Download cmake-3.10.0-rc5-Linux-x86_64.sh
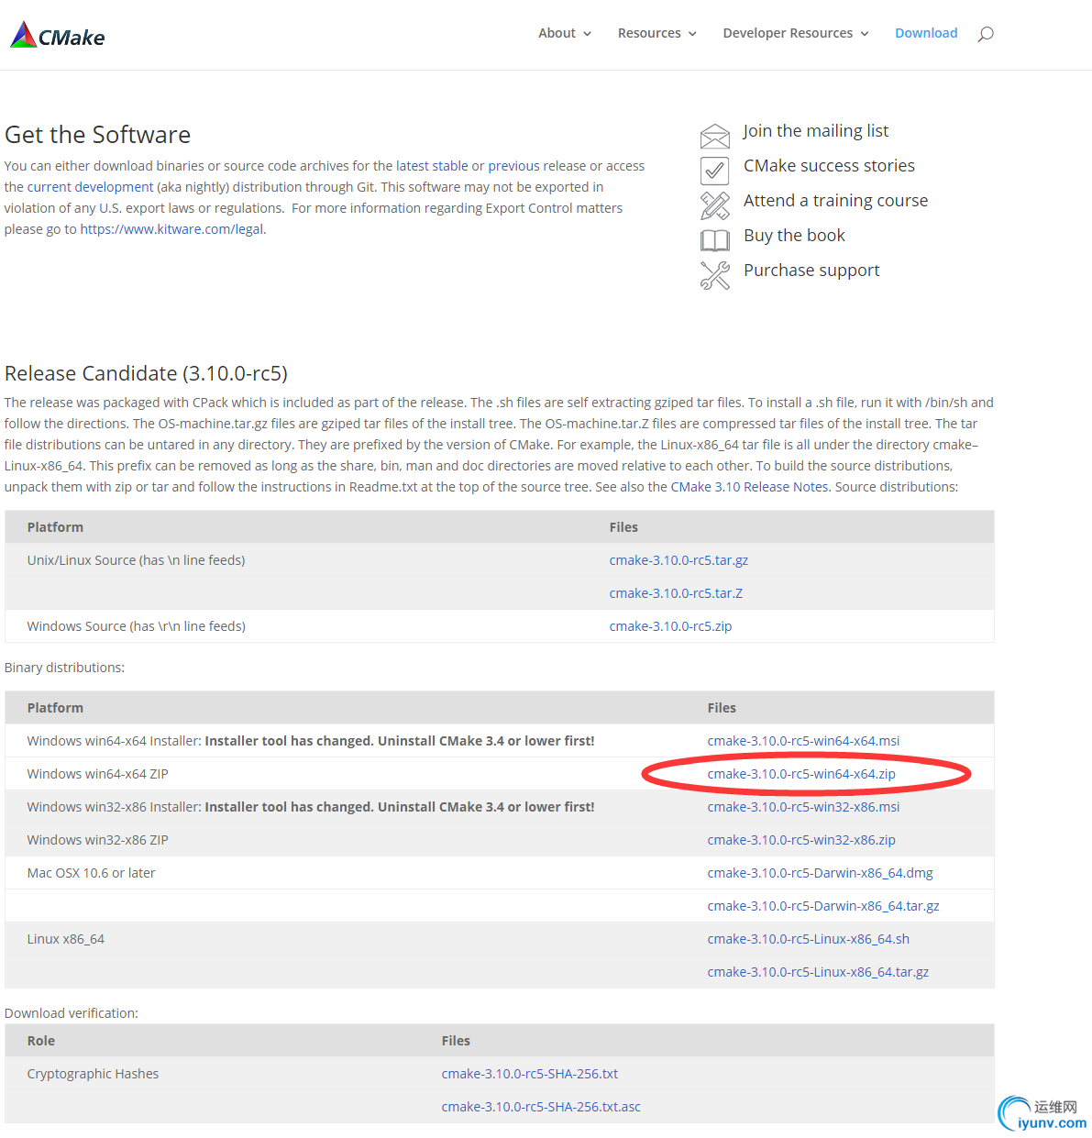The height and width of the screenshot is (1138, 1092). pos(809,939)
